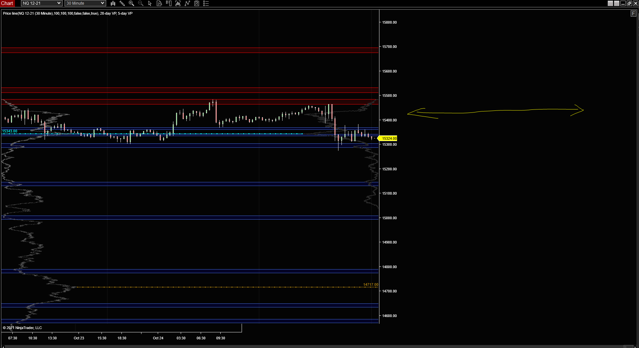Click the orange 14717.00 level label
Image resolution: width=639 pixels, height=348 pixels.
(x=371, y=284)
